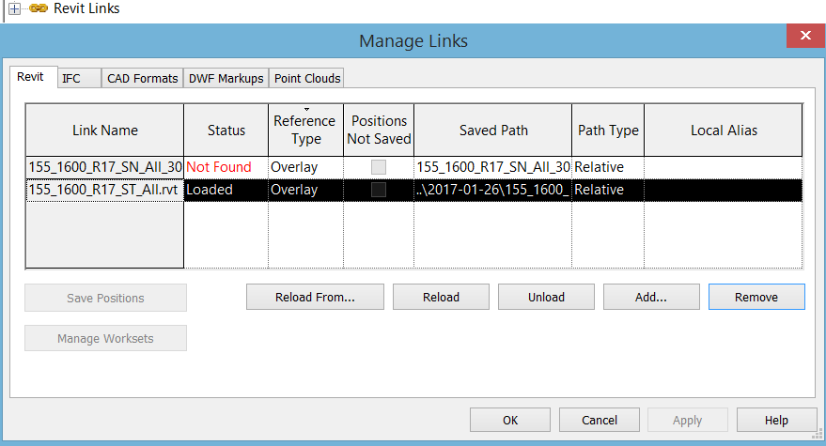Sort by Reference Type column header
The image size is (826, 446).
point(304,130)
